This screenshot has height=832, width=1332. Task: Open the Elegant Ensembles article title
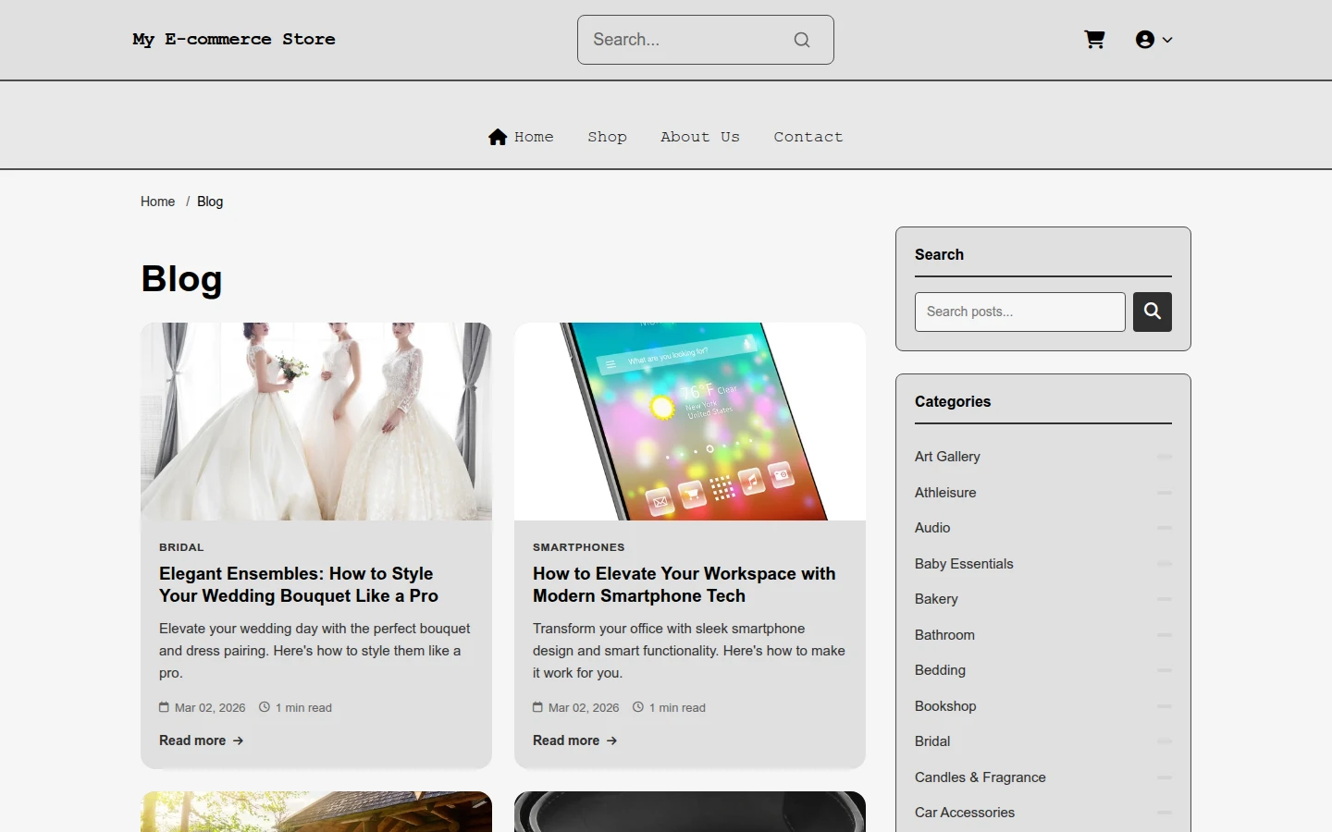coord(299,585)
